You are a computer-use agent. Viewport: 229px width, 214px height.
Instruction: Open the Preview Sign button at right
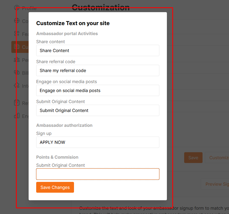215,184
